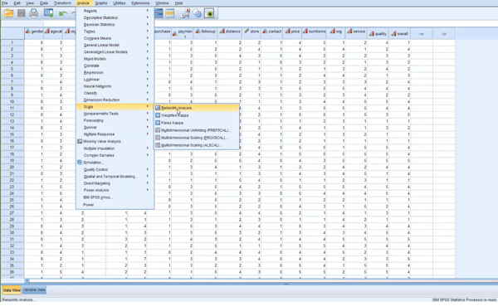The height and width of the screenshot is (306, 498).
Task: Click the Recall recently used dialogs icon
Action: click(49, 13)
